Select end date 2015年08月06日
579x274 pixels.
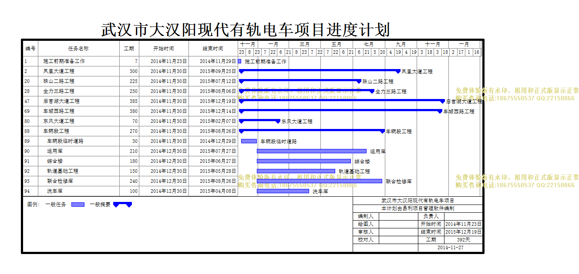click(218, 91)
